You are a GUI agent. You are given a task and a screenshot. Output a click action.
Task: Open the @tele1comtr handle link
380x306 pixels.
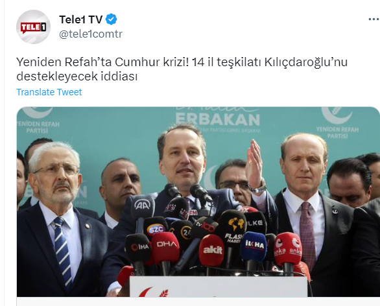coord(91,34)
